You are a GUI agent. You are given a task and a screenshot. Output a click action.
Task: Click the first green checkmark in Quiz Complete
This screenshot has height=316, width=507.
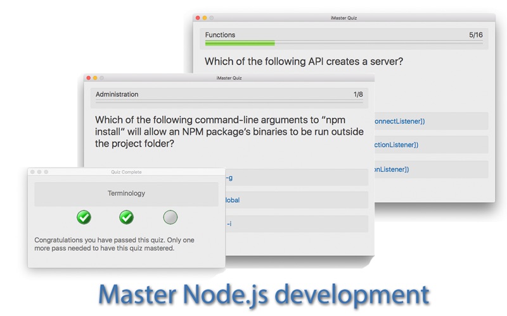click(x=84, y=217)
